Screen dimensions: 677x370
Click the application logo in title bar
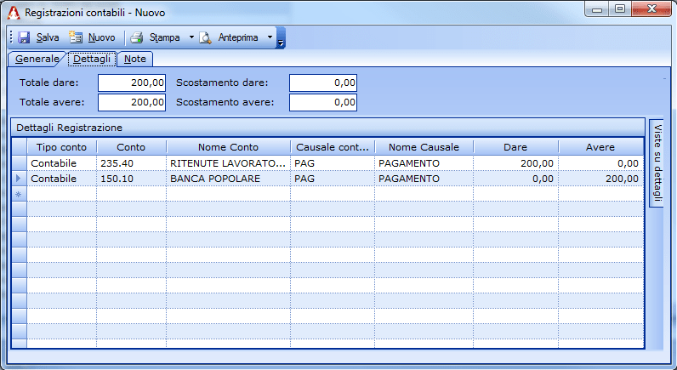(x=14, y=13)
